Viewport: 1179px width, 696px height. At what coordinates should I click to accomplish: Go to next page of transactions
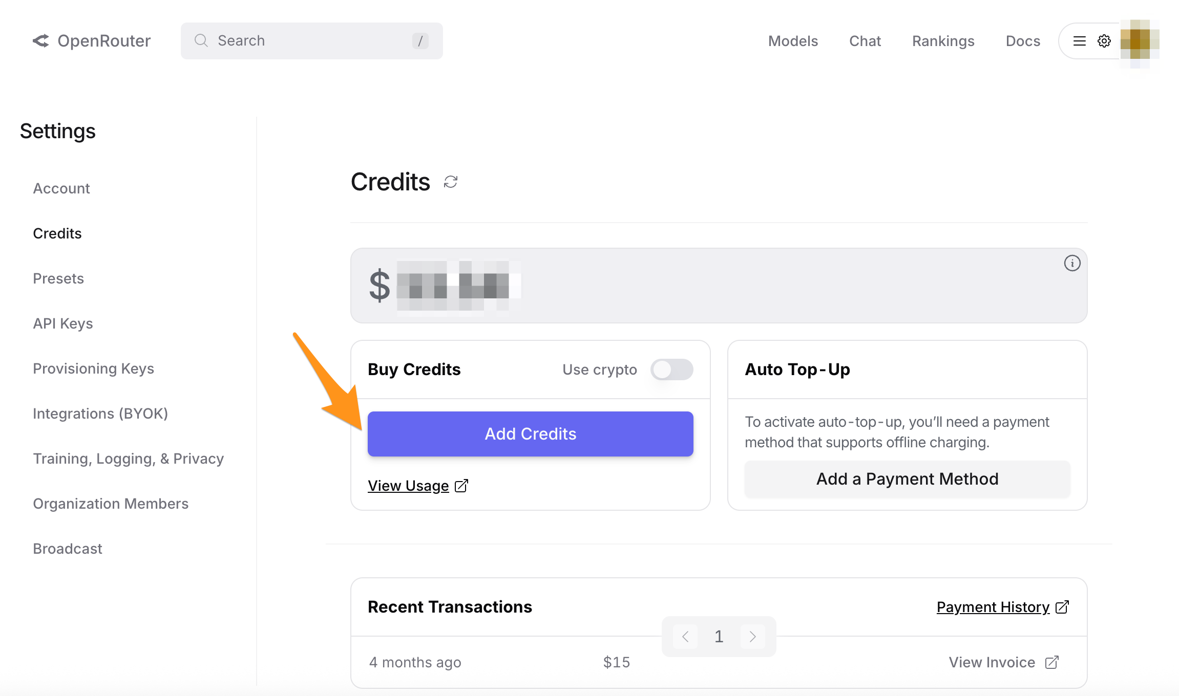pyautogui.click(x=752, y=637)
